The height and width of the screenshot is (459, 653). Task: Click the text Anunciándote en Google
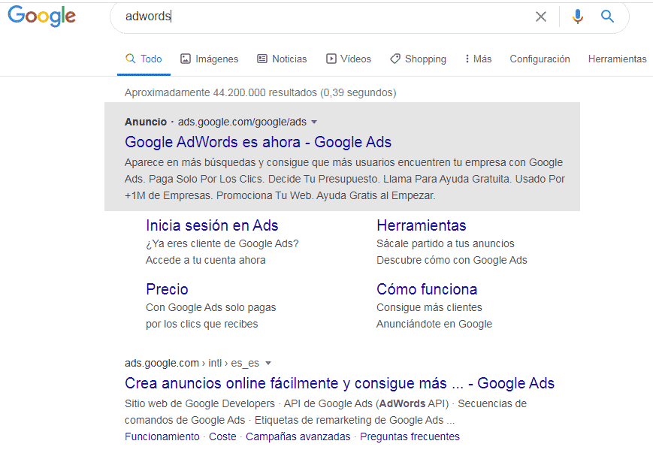pos(434,324)
